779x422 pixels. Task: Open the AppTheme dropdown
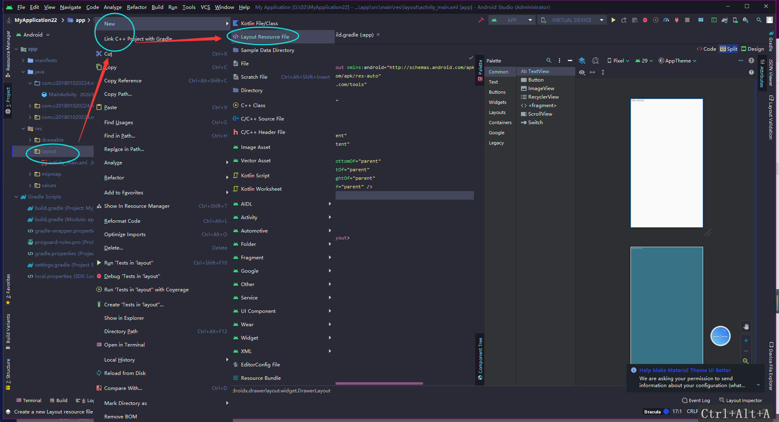[677, 60]
